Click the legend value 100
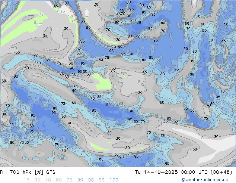The width and height of the screenshot is (236, 183). click(x=114, y=180)
